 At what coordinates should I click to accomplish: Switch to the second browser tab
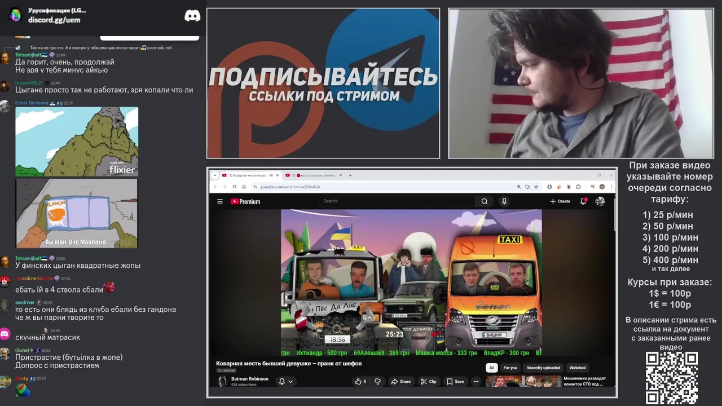pos(312,175)
